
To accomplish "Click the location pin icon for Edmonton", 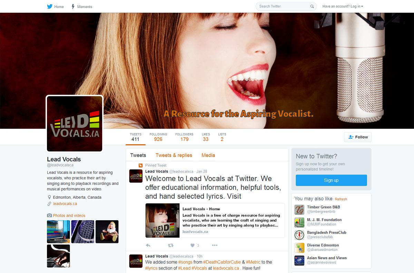I will click(49, 197).
